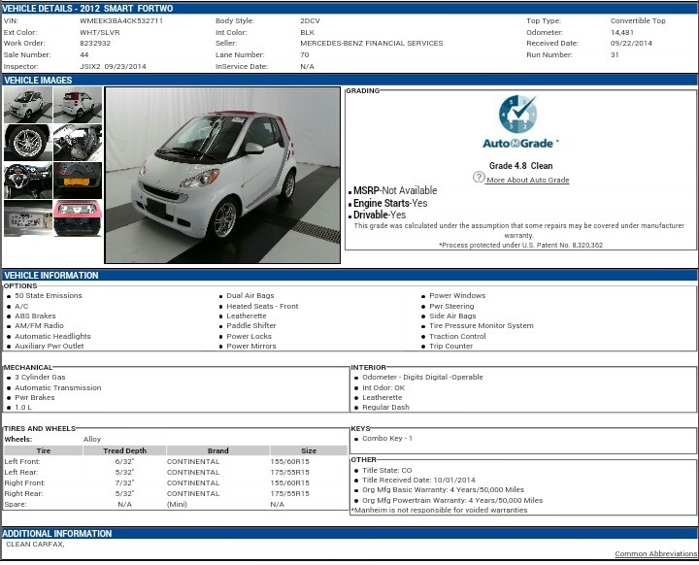The image size is (699, 565).
Task: Click the Convertible Top value
Action: tap(638, 20)
